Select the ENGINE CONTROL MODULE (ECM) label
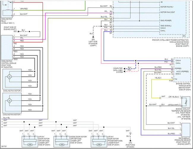Screen dimensions: 193x149 pyautogui.click(x=183, y=87)
